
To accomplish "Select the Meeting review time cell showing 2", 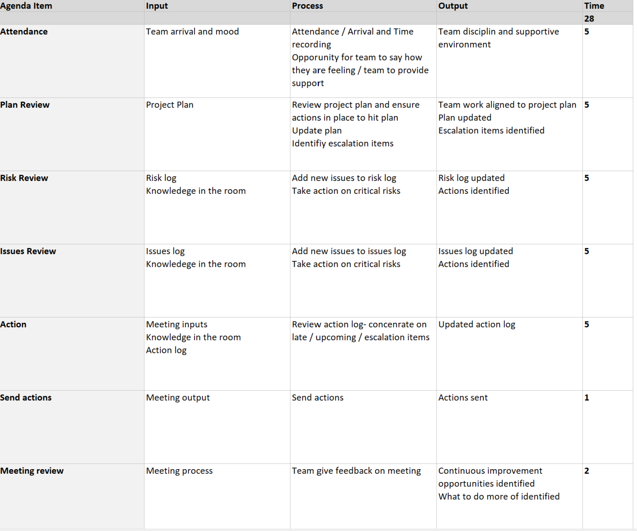I will pyautogui.click(x=587, y=471).
